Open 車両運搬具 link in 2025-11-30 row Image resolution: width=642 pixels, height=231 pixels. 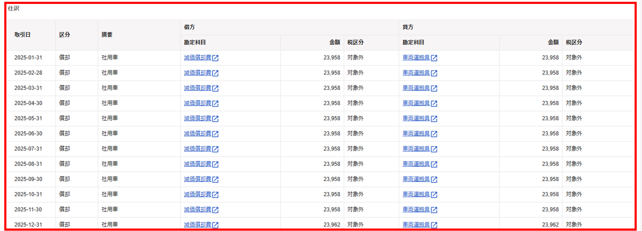tap(416, 210)
